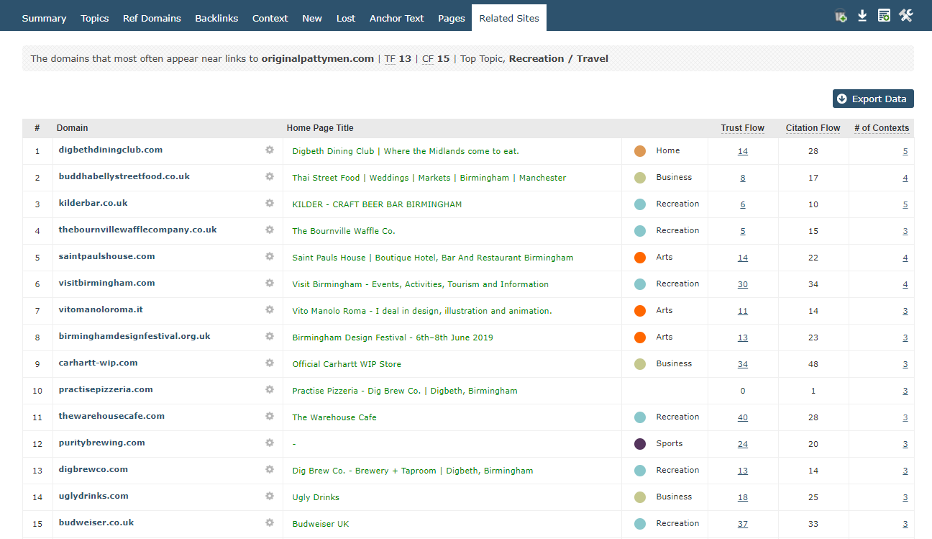The width and height of the screenshot is (932, 539).
Task: Open options gear for kilderbar.co.uk
Action: [270, 204]
